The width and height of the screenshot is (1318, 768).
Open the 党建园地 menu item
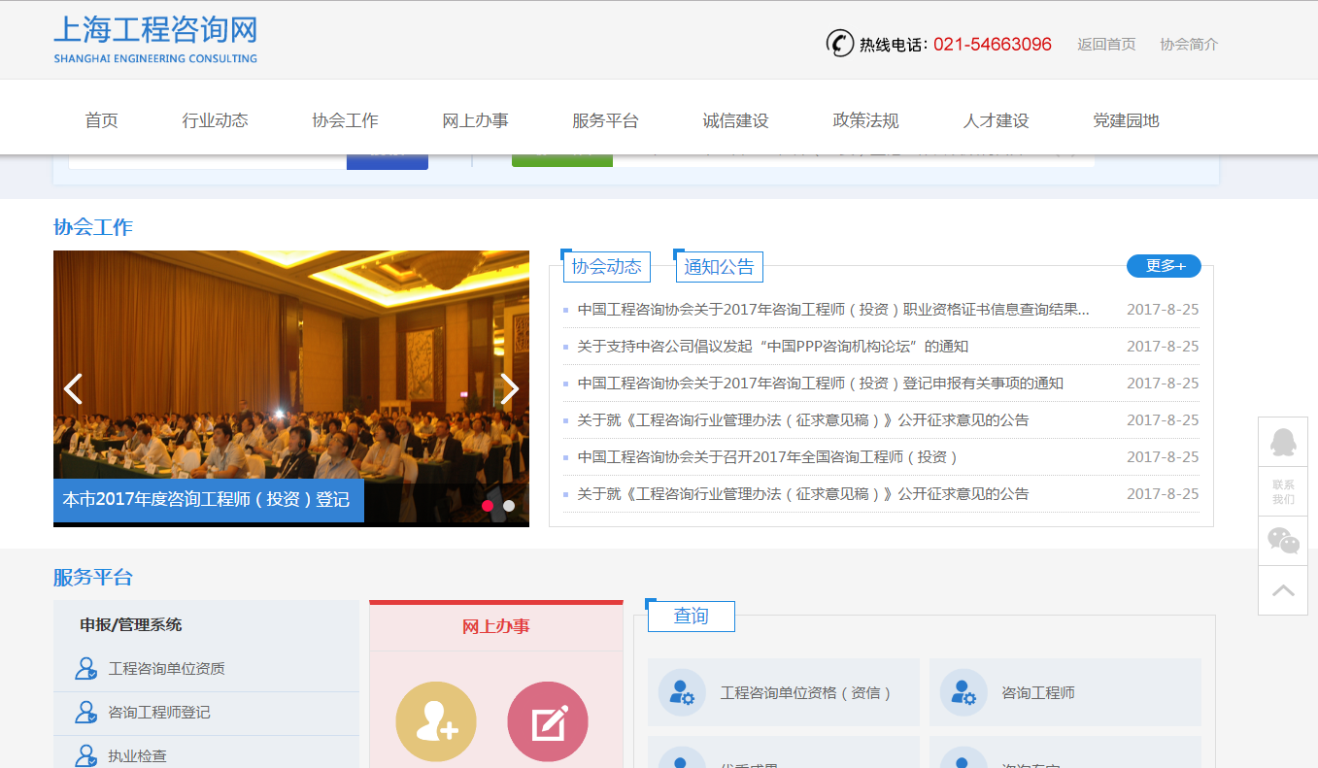1125,120
